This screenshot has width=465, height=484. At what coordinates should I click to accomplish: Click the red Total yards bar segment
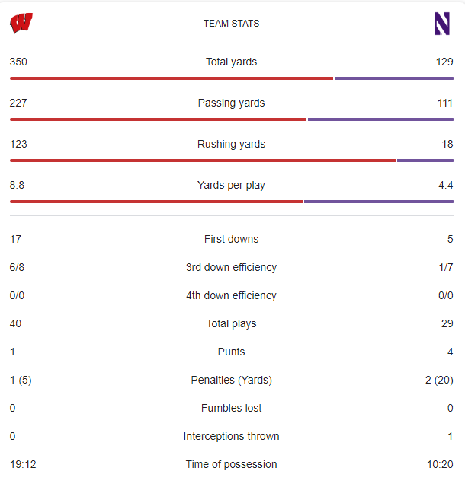pyautogui.click(x=171, y=78)
